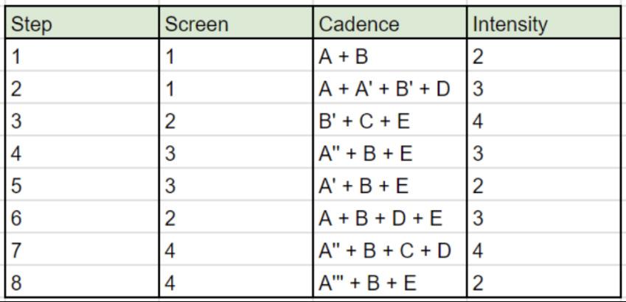Image resolution: width=626 pixels, height=302 pixels.
Task: Click the Cadence column header cell
Action: [389, 24]
